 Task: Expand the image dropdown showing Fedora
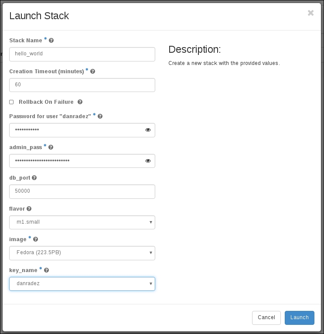(82, 253)
